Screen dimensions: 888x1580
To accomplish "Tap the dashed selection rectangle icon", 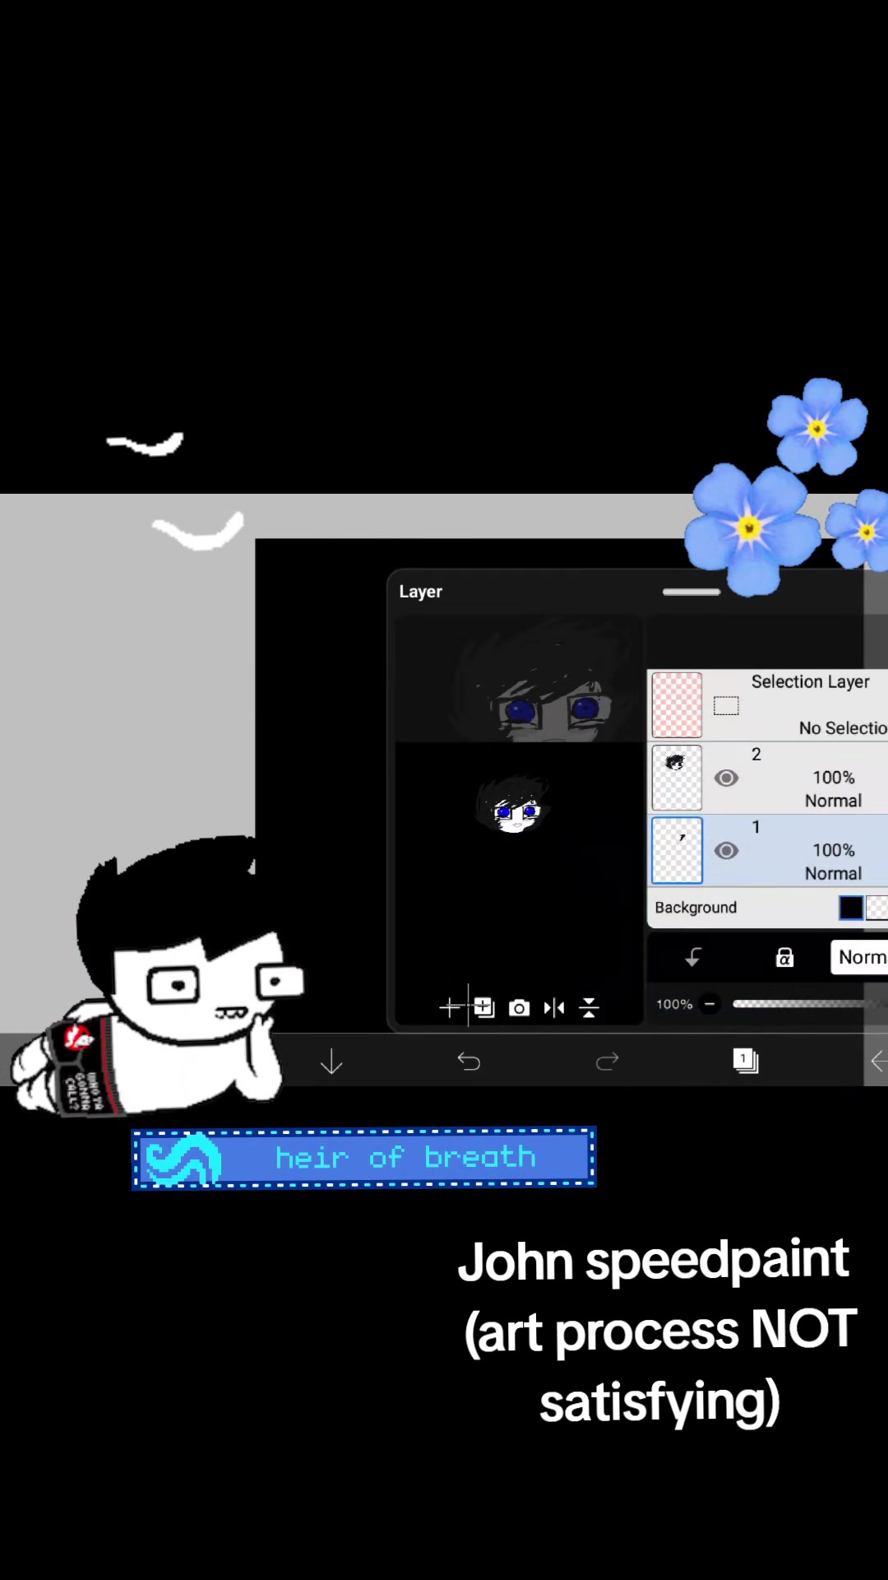I will click(x=726, y=706).
